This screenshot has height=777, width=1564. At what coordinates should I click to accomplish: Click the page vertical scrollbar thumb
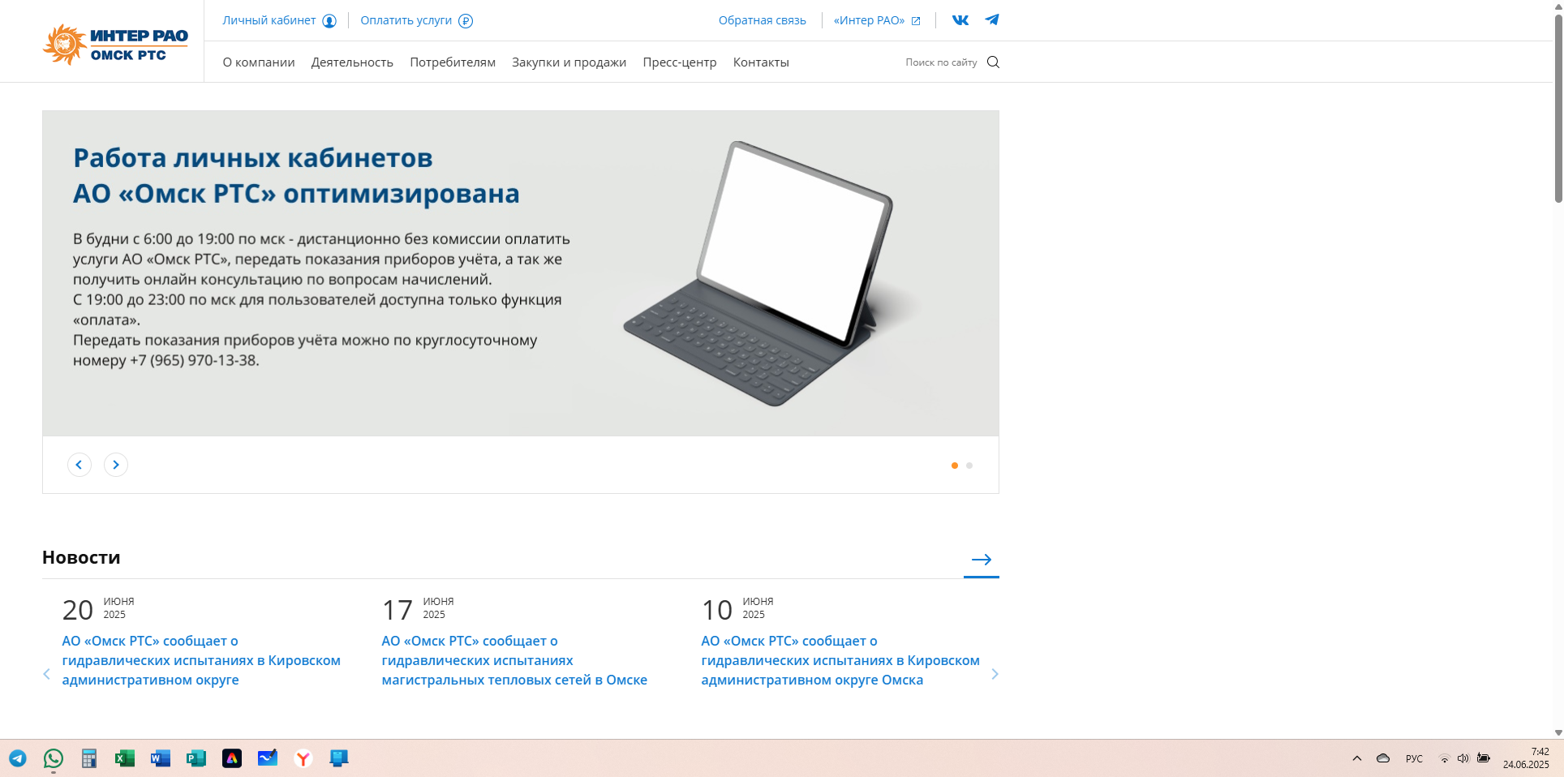pyautogui.click(x=1558, y=108)
